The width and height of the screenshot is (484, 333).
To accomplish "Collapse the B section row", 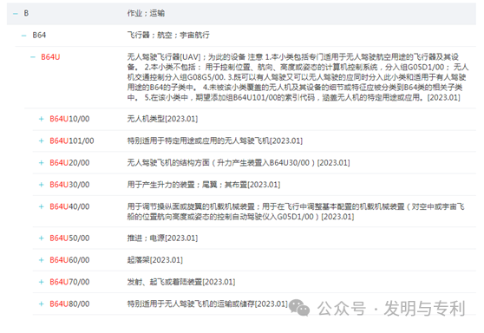I will tap(15, 14).
